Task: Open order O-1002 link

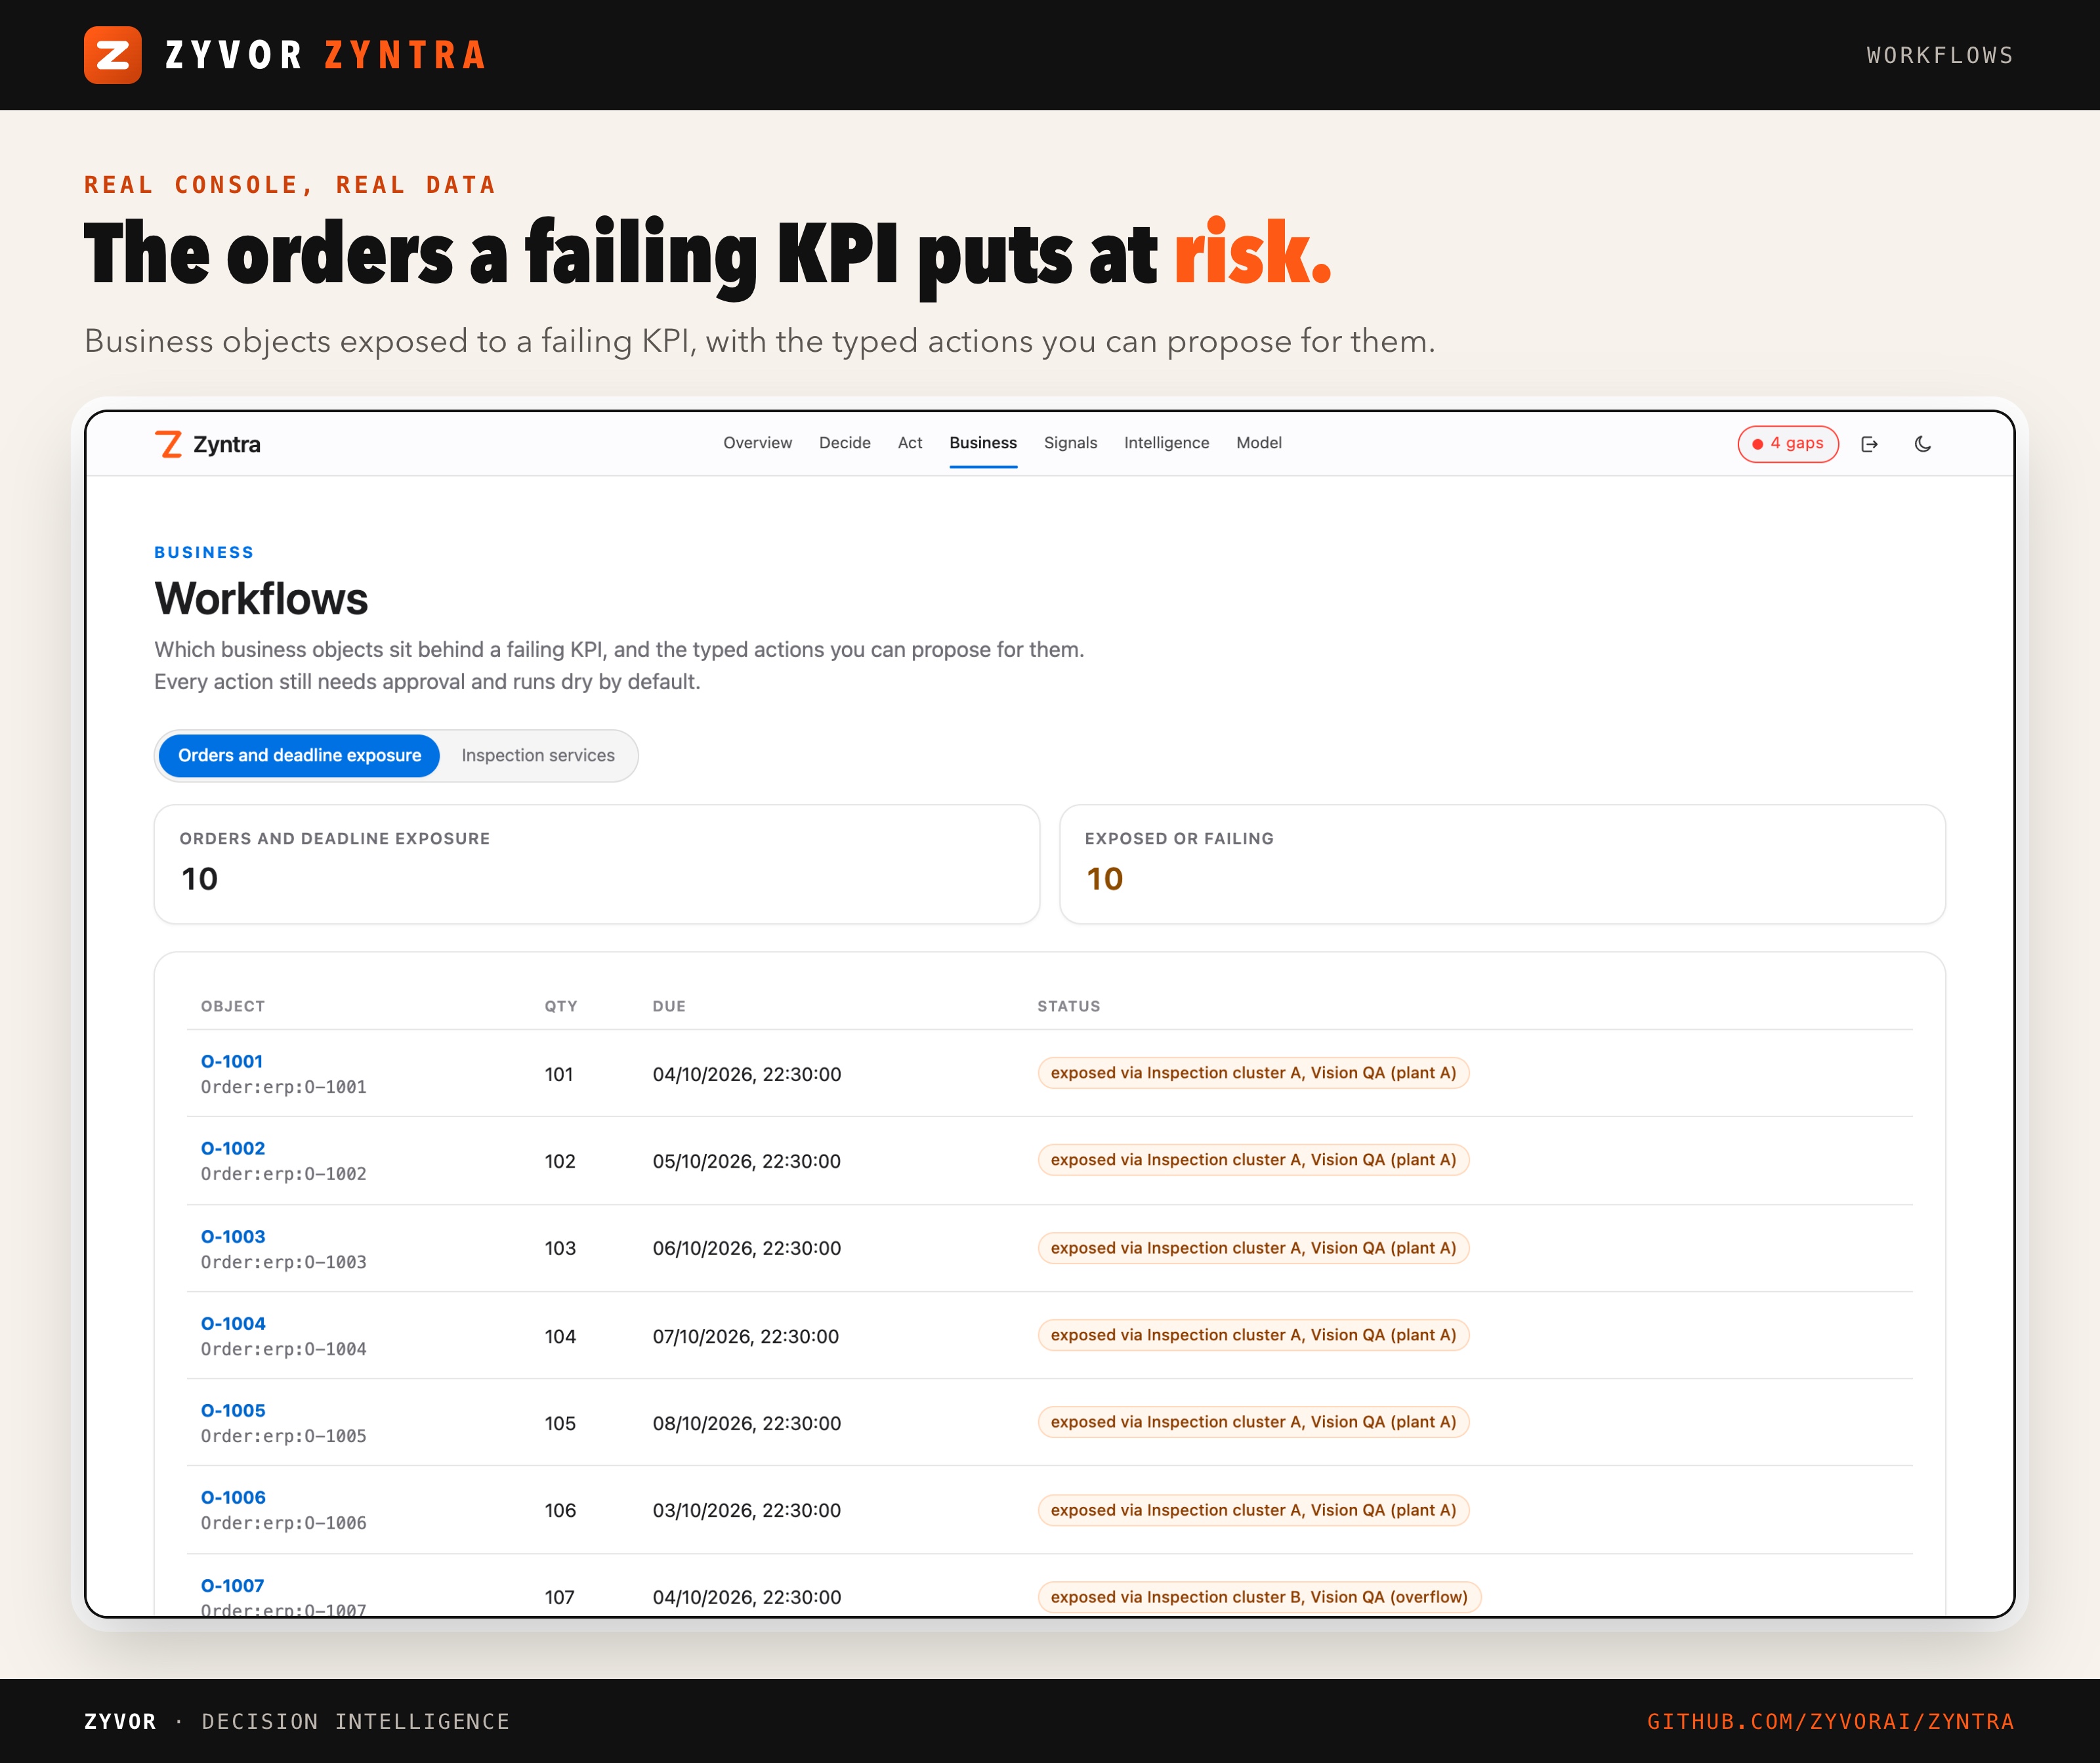Action: tap(233, 1148)
